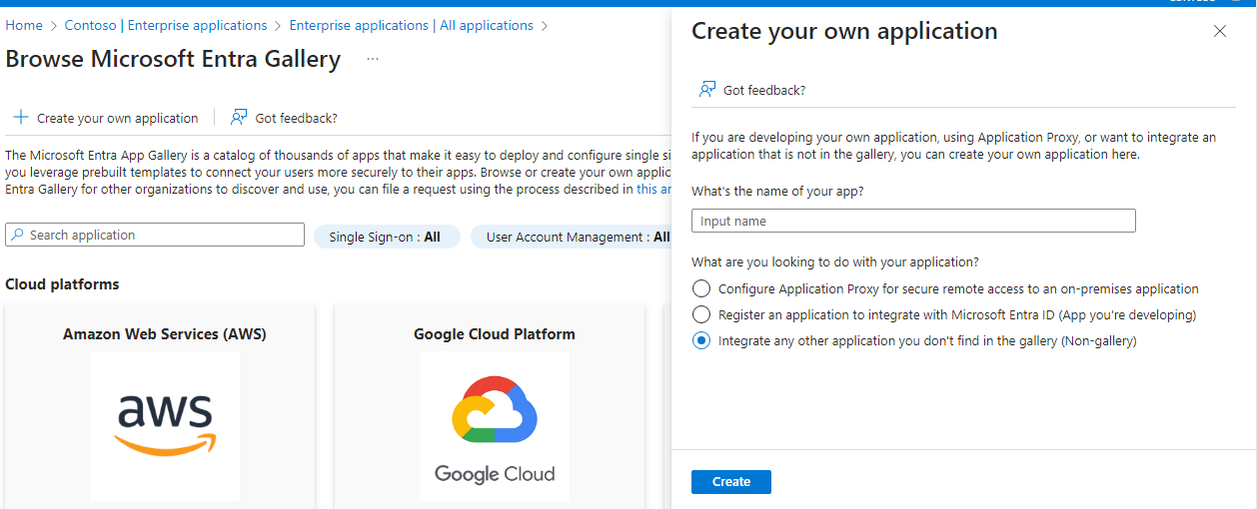Click the plus icon for Create your own application
Image resolution: width=1257 pixels, height=509 pixels.
click(20, 118)
